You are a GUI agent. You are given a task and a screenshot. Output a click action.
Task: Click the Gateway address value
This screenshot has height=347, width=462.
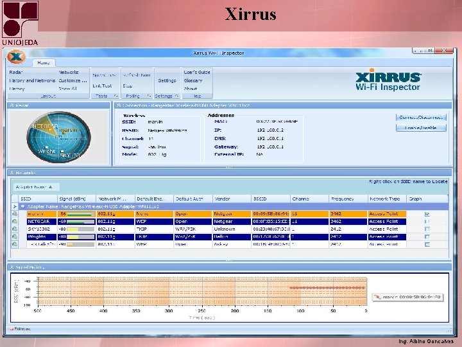click(270, 147)
